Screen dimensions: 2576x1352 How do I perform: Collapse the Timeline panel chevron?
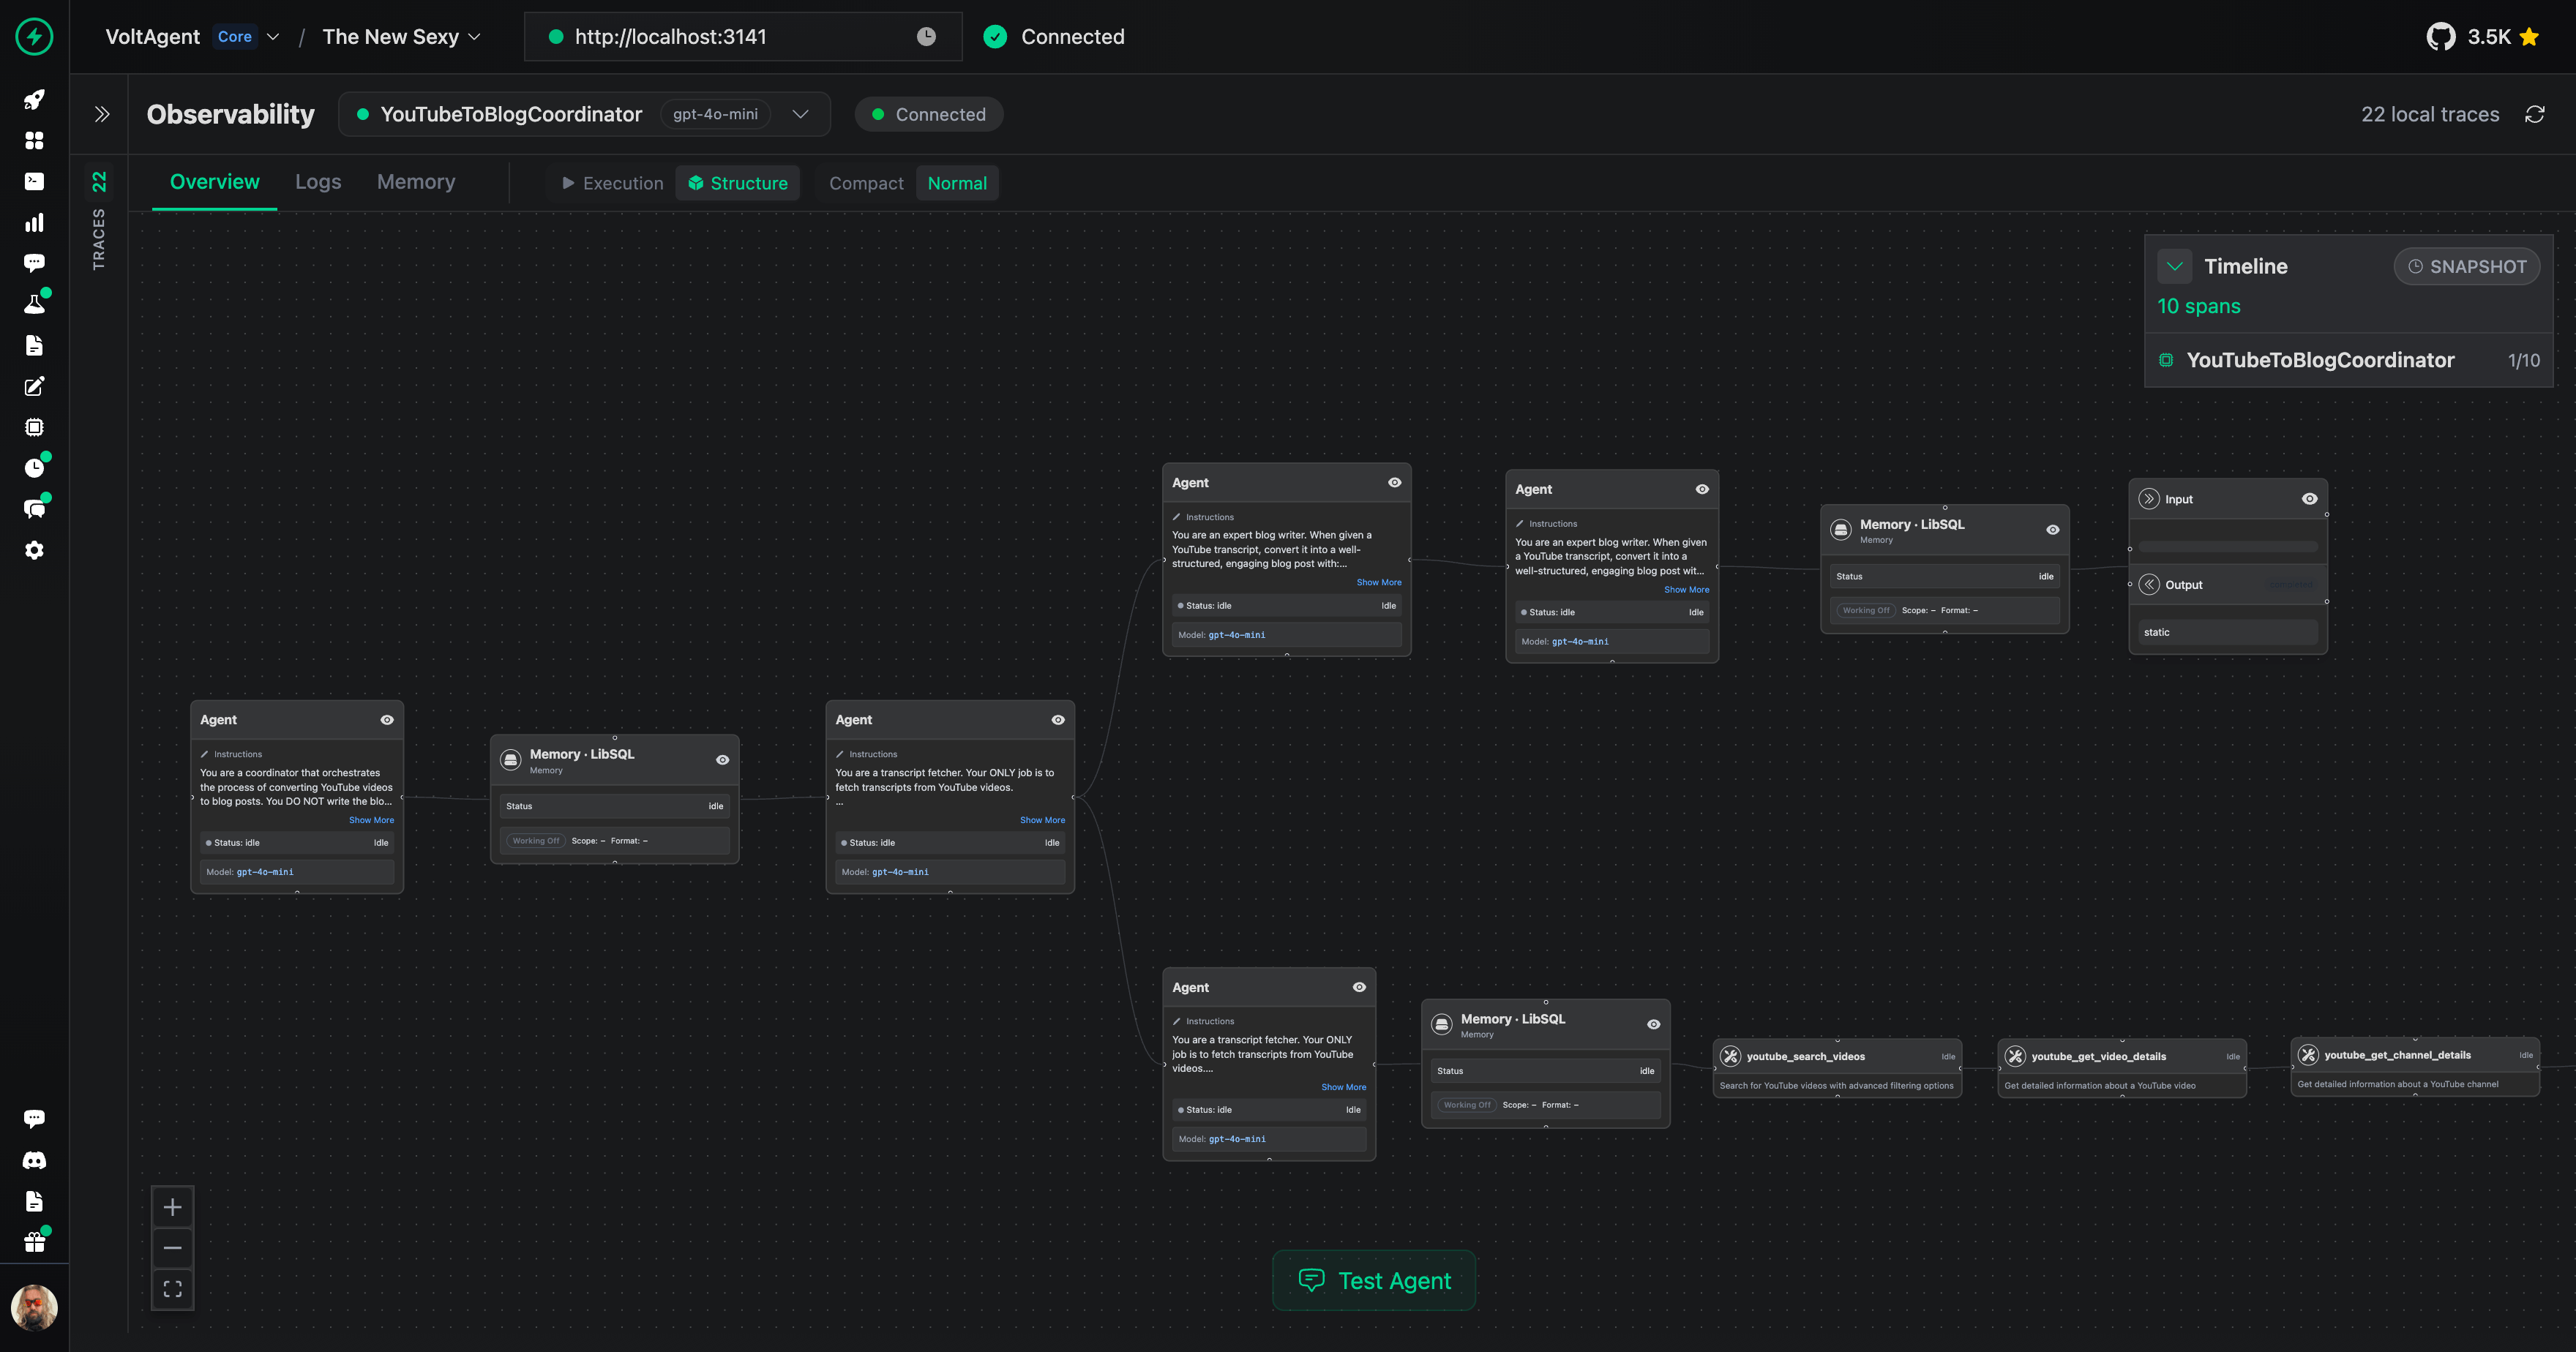click(2174, 266)
